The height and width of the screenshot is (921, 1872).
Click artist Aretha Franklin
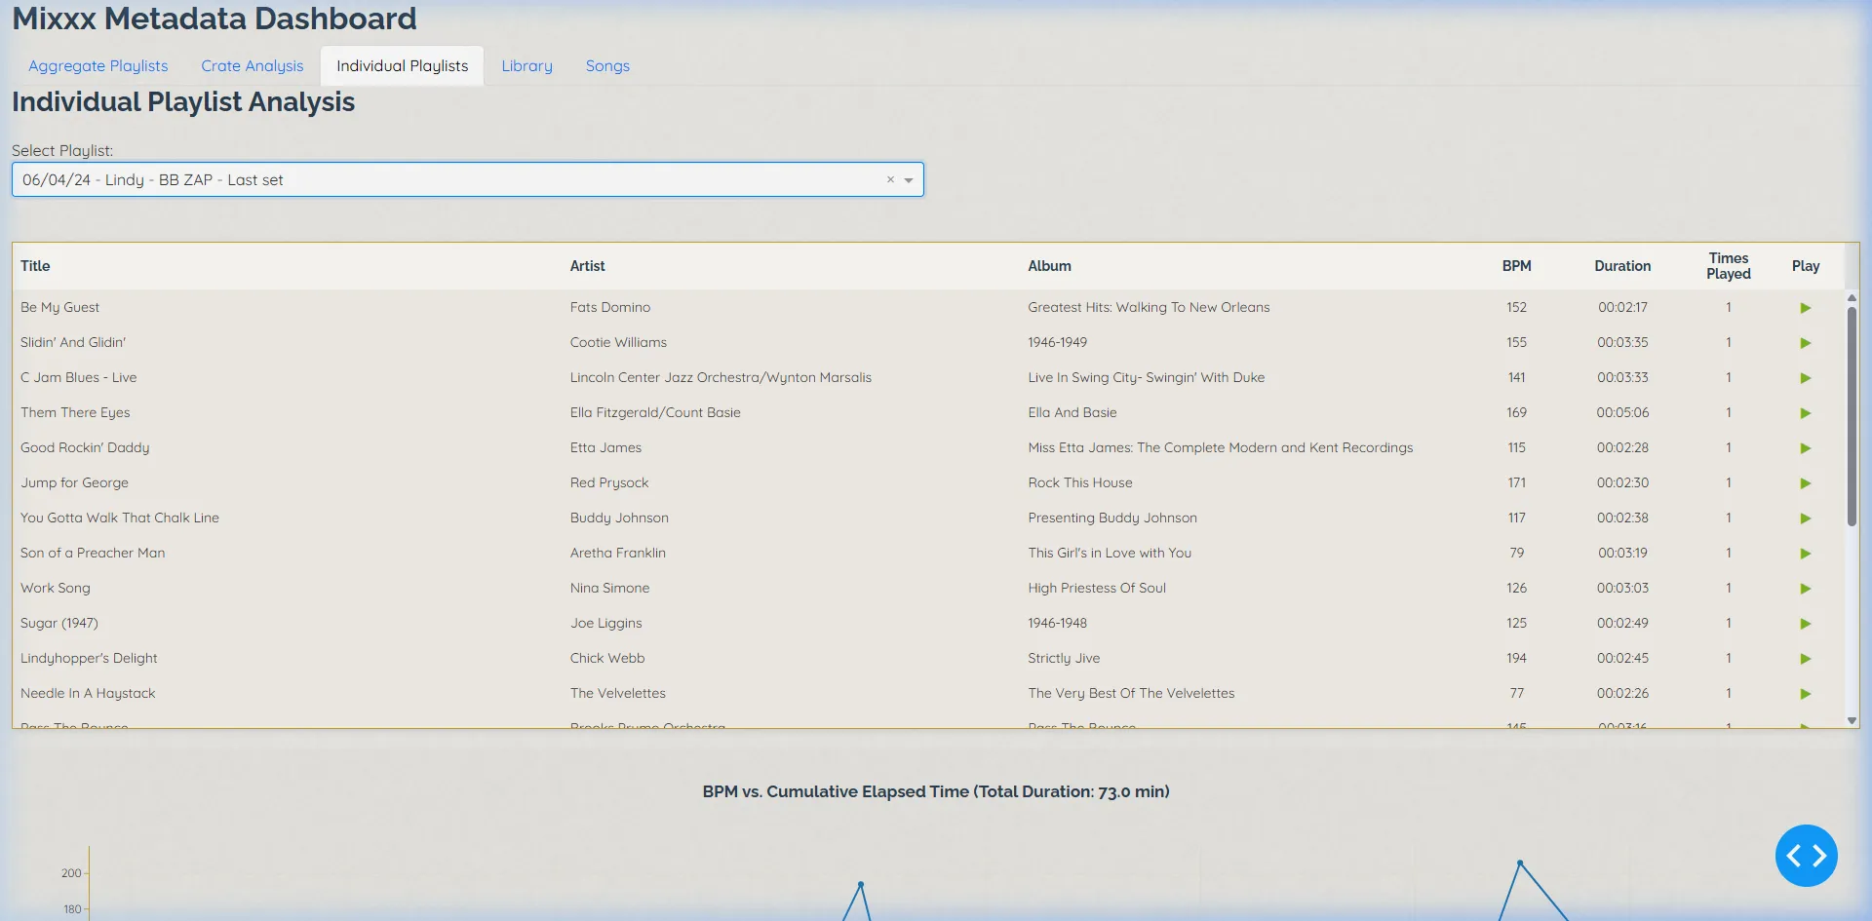[618, 553]
